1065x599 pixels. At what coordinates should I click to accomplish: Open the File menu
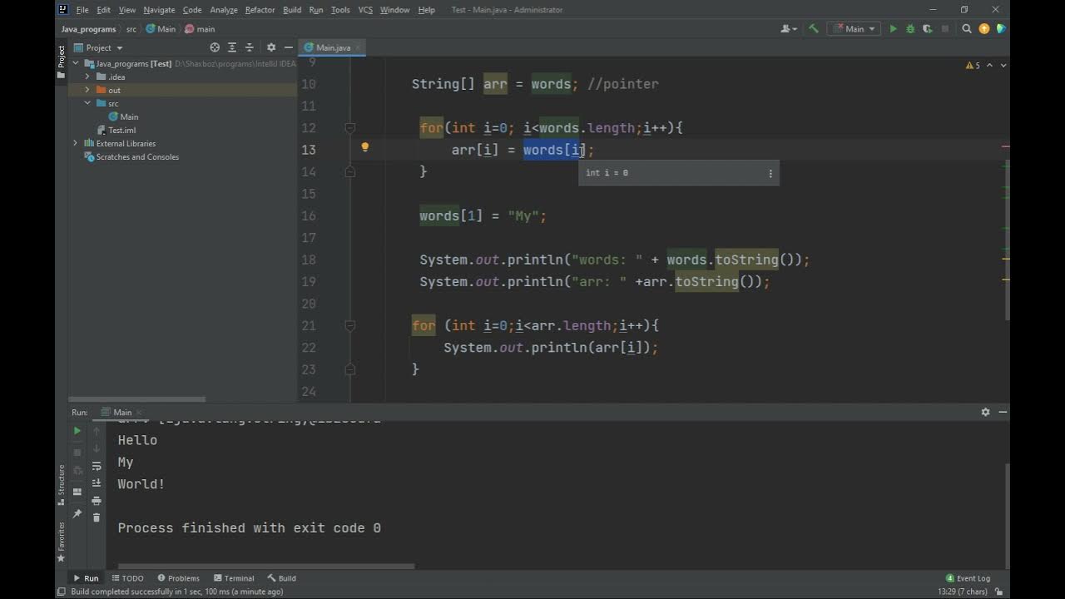click(x=82, y=10)
